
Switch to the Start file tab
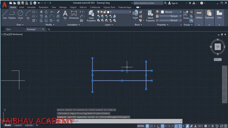point(8,29)
